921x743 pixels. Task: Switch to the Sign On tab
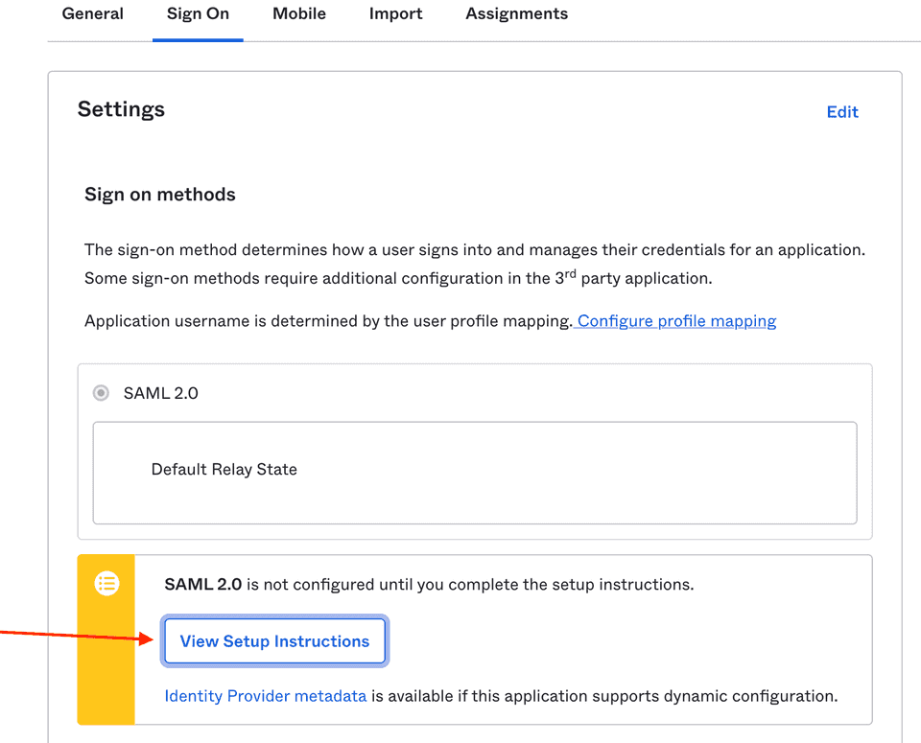tap(198, 14)
